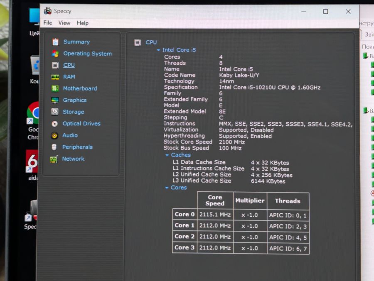Viewport: 374px width, 281px height.
Task: Open the Network section
Action: point(73,159)
